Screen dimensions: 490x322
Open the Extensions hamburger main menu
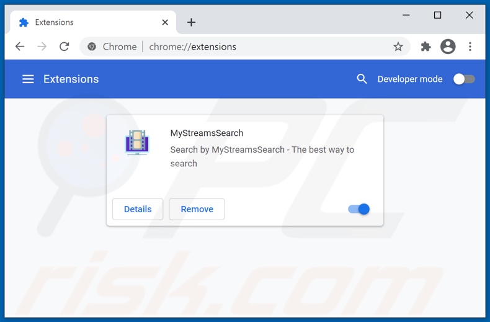click(x=28, y=79)
